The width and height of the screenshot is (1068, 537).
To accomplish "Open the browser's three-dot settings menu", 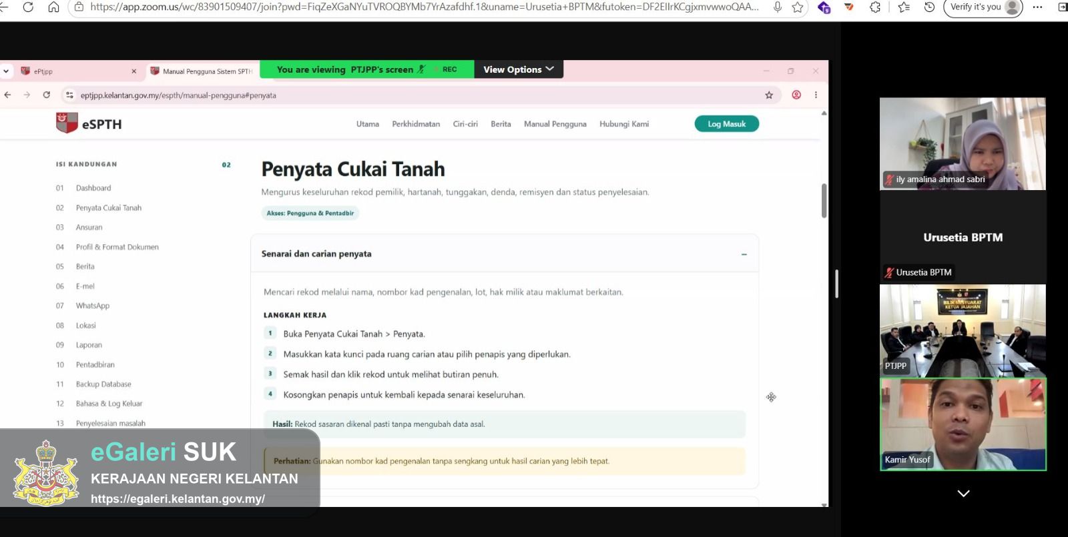I will click(x=1037, y=7).
